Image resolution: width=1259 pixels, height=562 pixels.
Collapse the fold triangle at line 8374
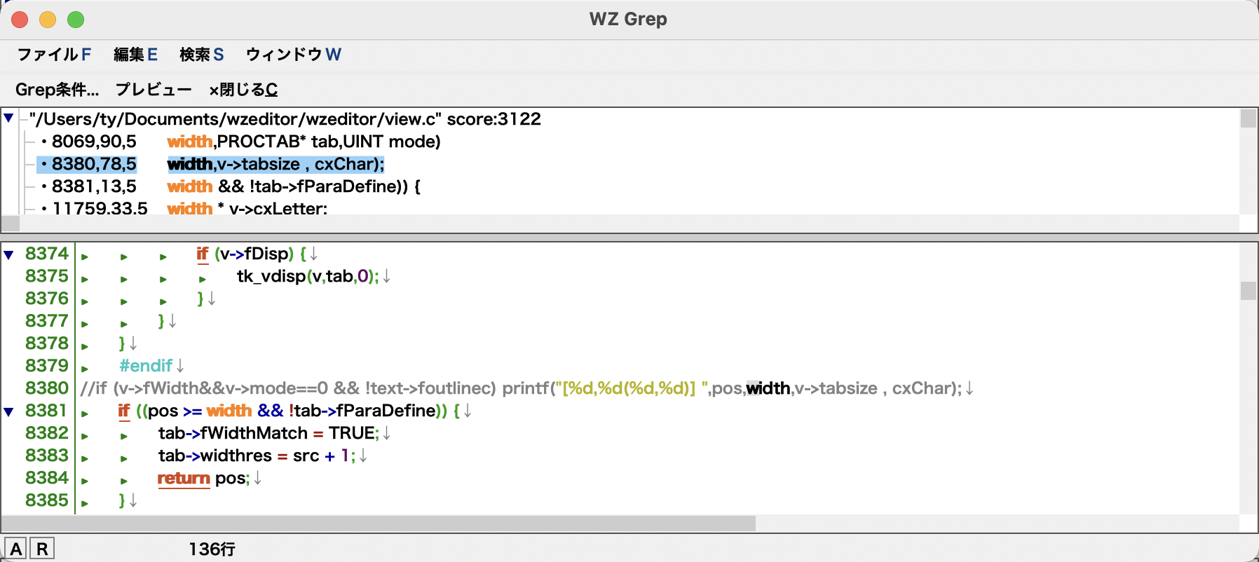[x=8, y=254]
